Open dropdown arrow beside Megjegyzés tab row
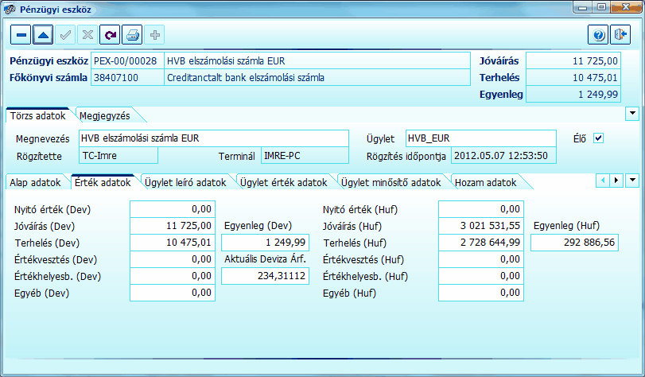Screen dimensions: 645x377 point(631,114)
